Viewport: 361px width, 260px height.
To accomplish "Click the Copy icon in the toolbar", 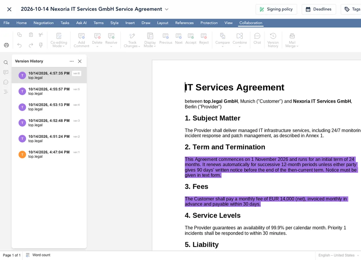I will pos(19,35).
